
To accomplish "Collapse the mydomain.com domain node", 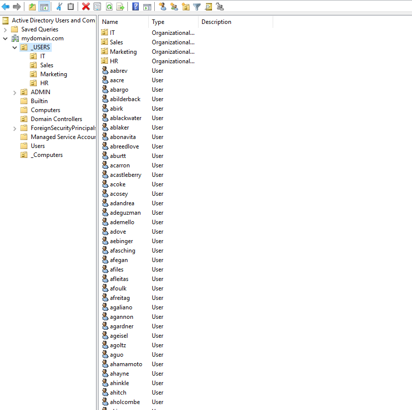I will pyautogui.click(x=5, y=38).
